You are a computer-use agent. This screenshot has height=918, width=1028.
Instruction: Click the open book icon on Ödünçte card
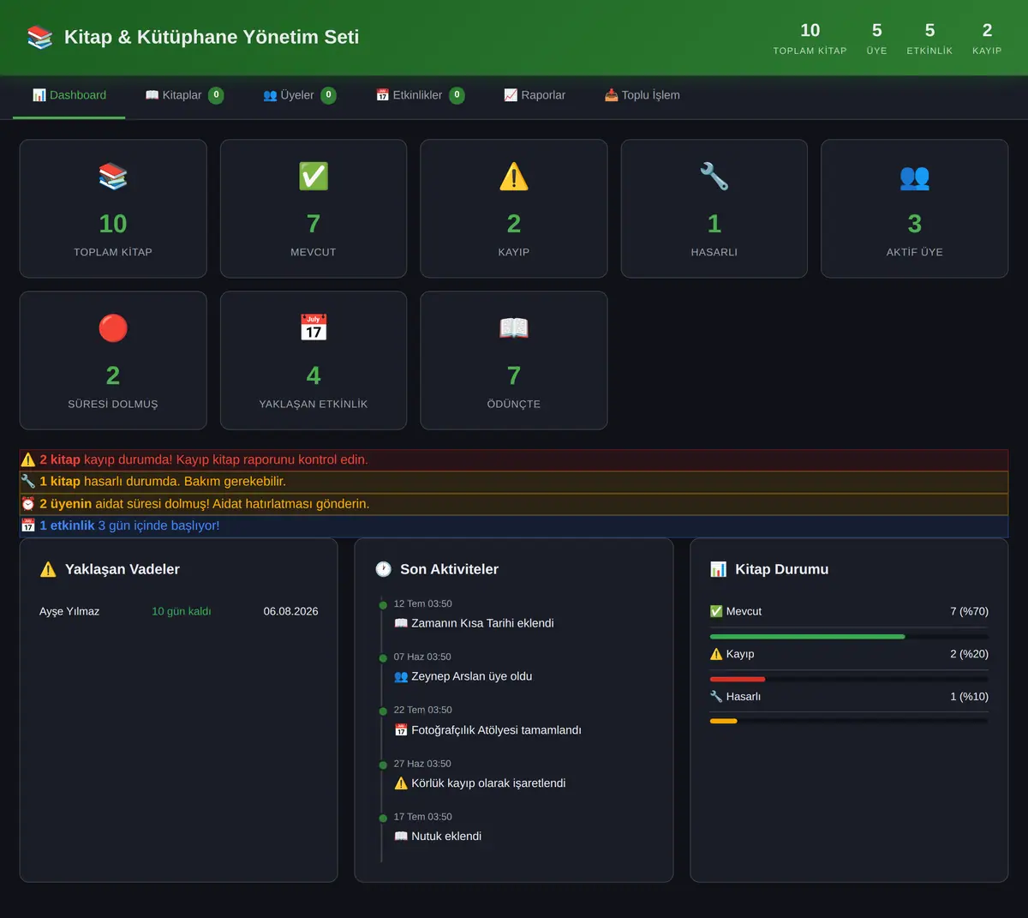(x=514, y=328)
